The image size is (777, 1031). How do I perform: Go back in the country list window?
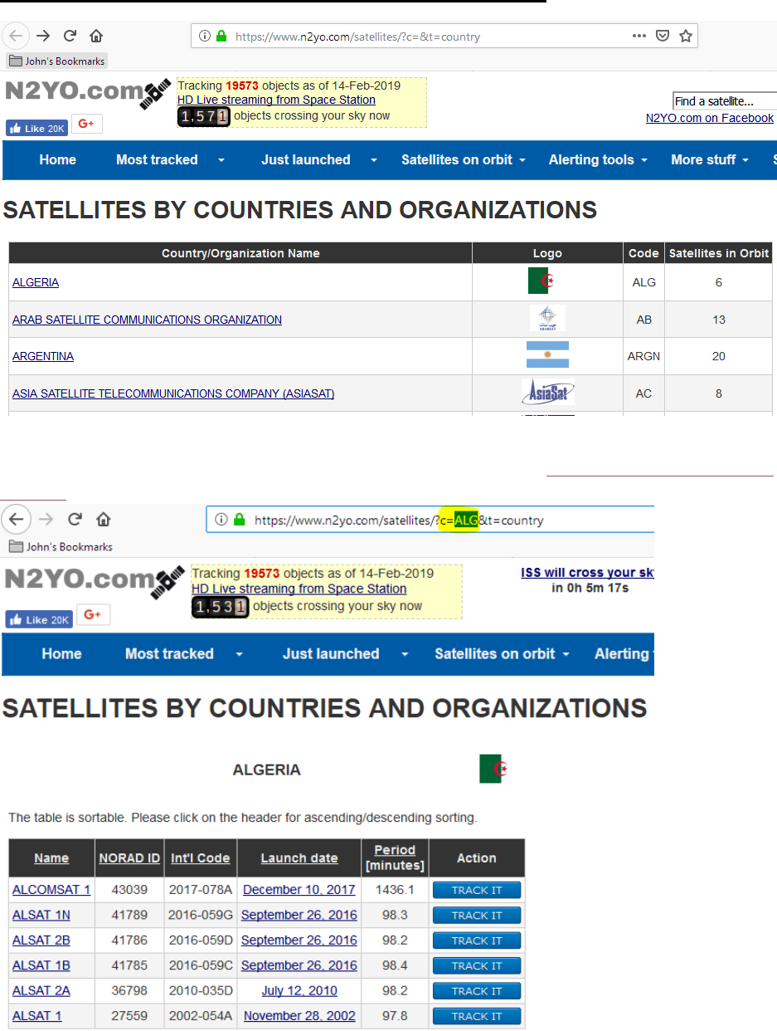tap(16, 36)
